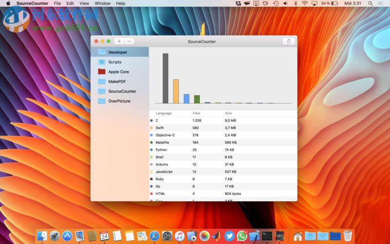Click the plus button to add a folder

pos(119,41)
